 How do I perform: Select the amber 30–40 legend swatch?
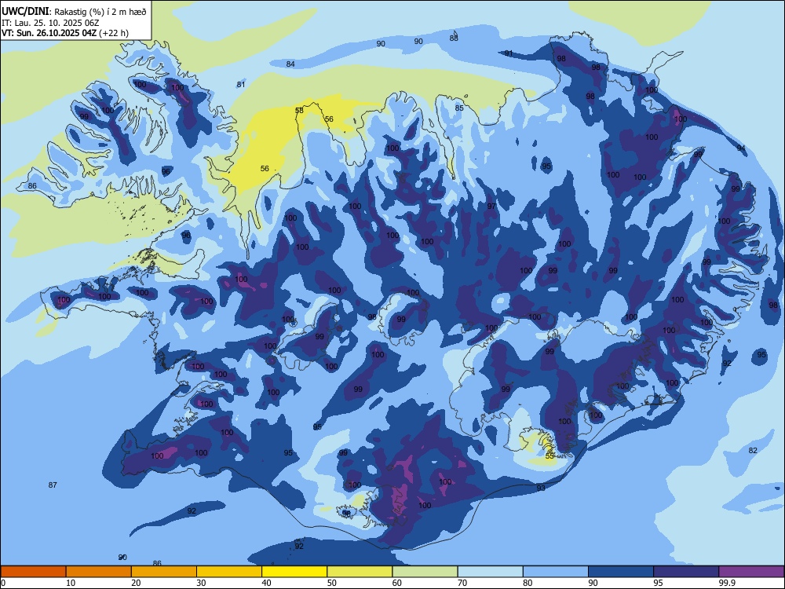(229, 572)
